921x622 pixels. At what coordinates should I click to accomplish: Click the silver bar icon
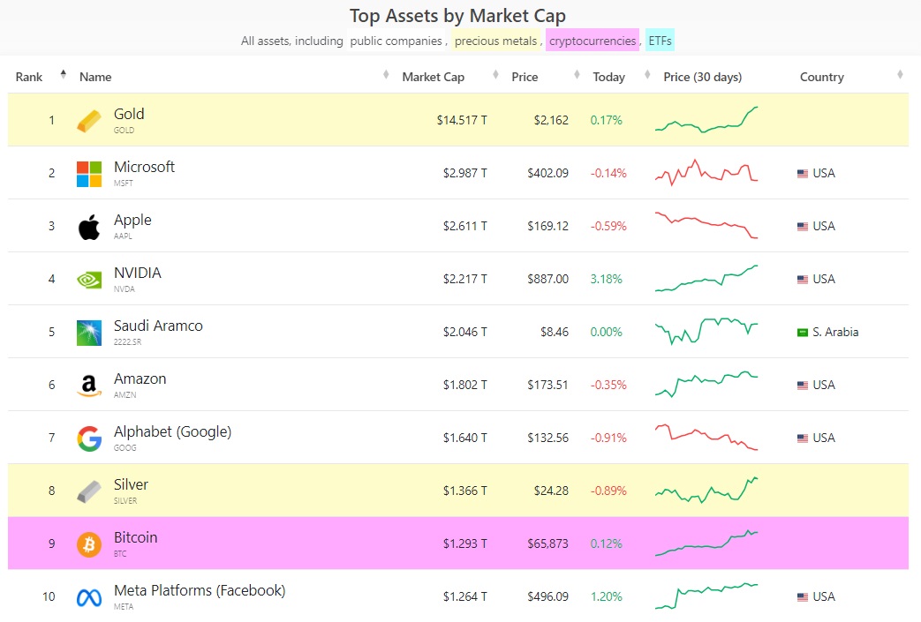[x=89, y=491]
